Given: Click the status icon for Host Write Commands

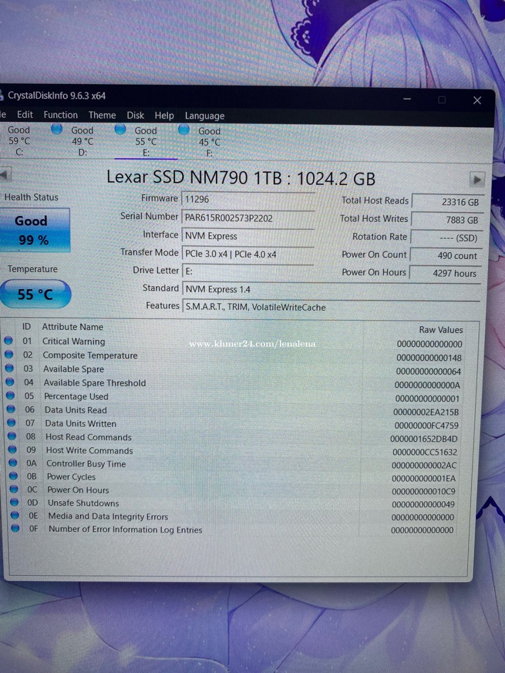Looking at the screenshot, I should click(13, 449).
